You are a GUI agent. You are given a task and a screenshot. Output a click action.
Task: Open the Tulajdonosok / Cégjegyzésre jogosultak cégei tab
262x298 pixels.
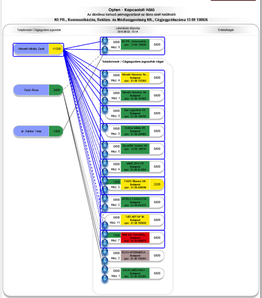pos(133,62)
